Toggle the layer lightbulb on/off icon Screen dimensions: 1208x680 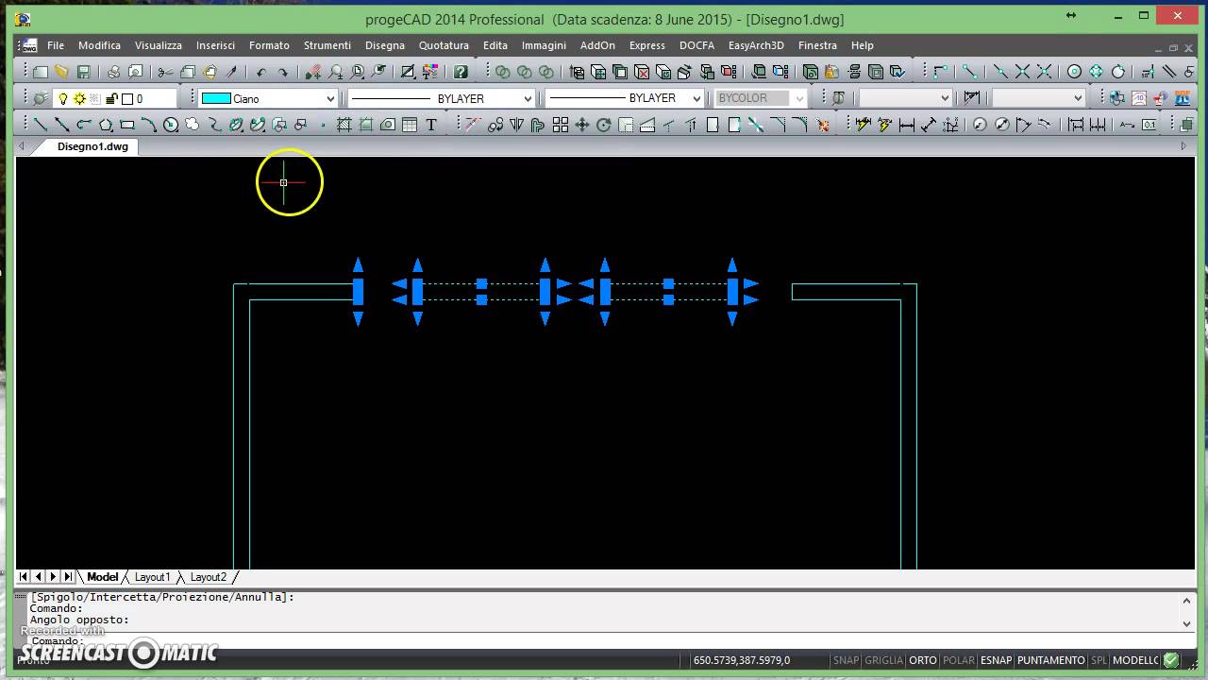pos(63,98)
